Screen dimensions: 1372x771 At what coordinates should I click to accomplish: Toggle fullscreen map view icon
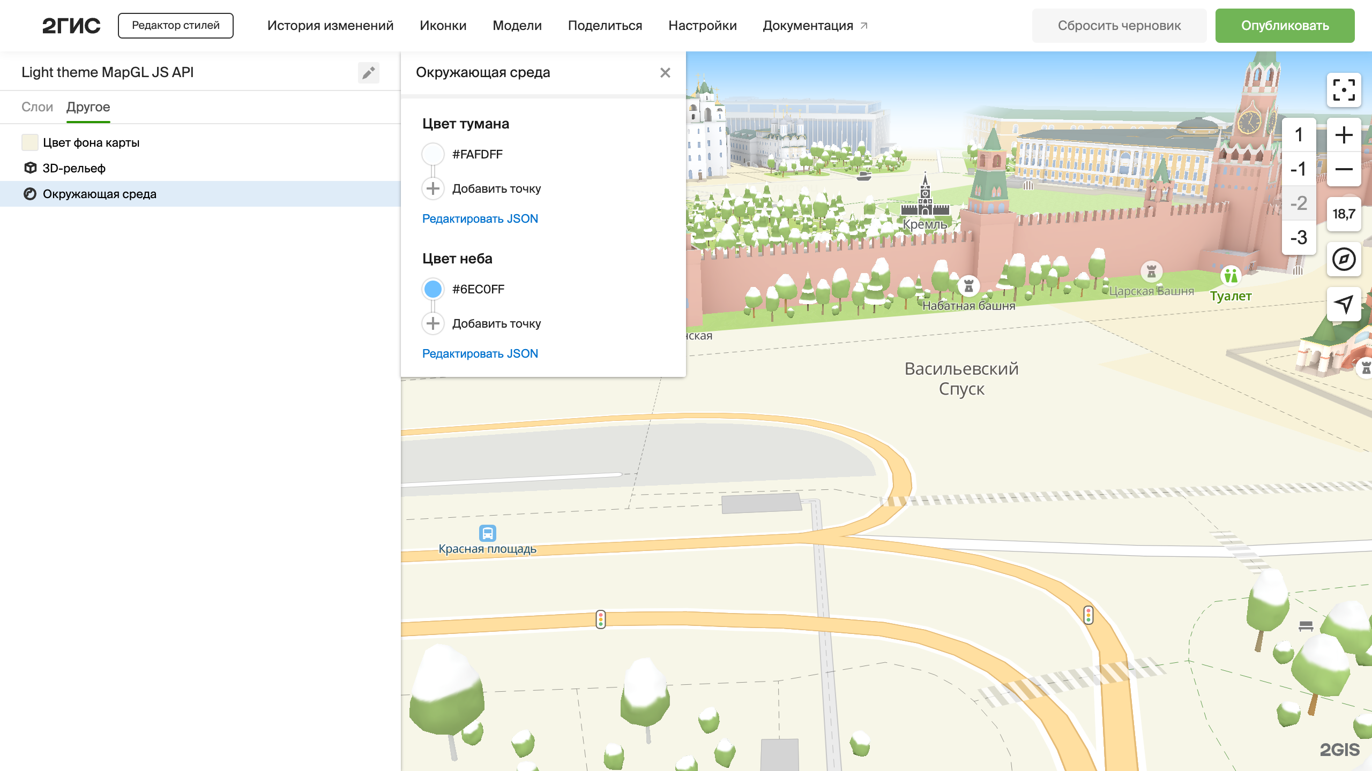tap(1344, 90)
